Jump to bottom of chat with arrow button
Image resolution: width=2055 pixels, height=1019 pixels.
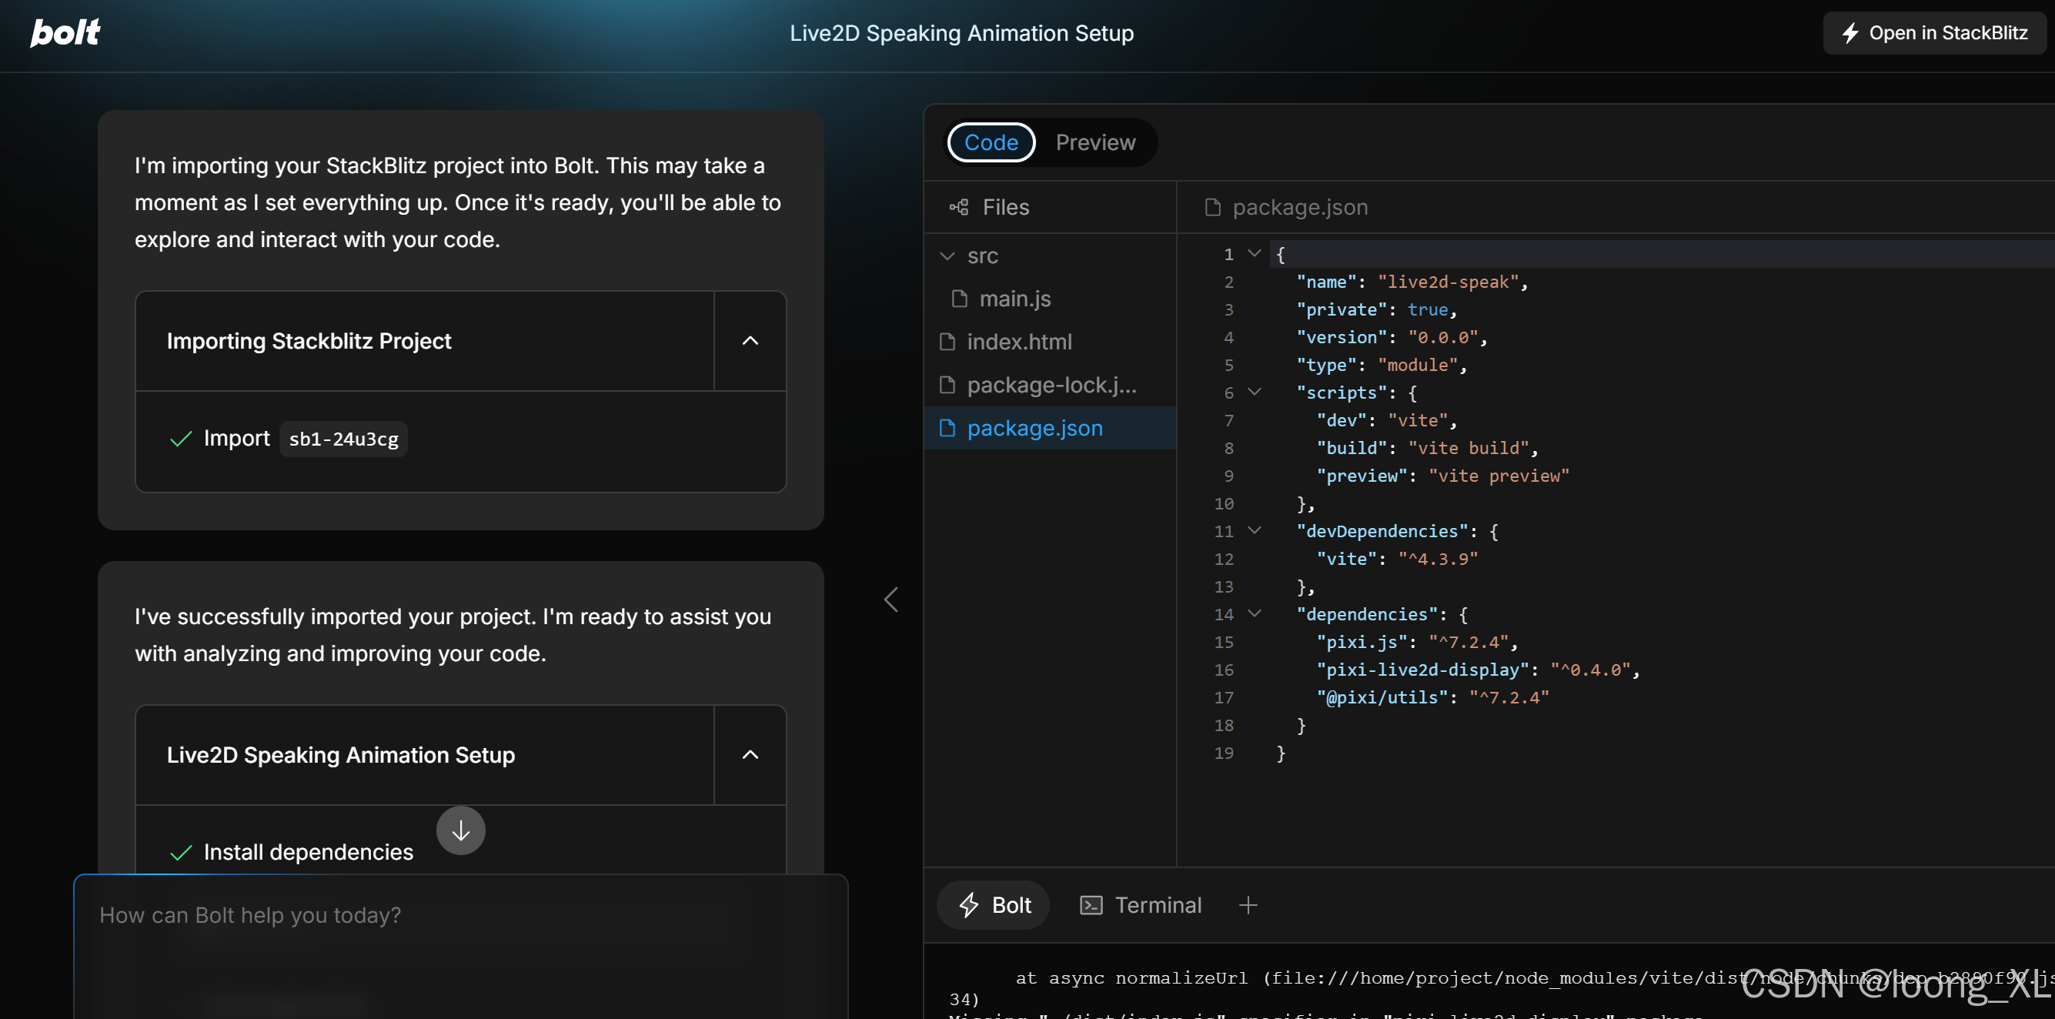click(x=460, y=830)
